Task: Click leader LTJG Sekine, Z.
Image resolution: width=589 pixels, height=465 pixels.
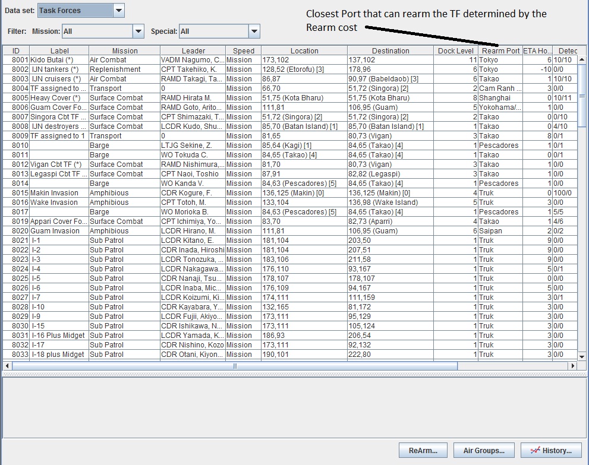Action: pyautogui.click(x=193, y=145)
